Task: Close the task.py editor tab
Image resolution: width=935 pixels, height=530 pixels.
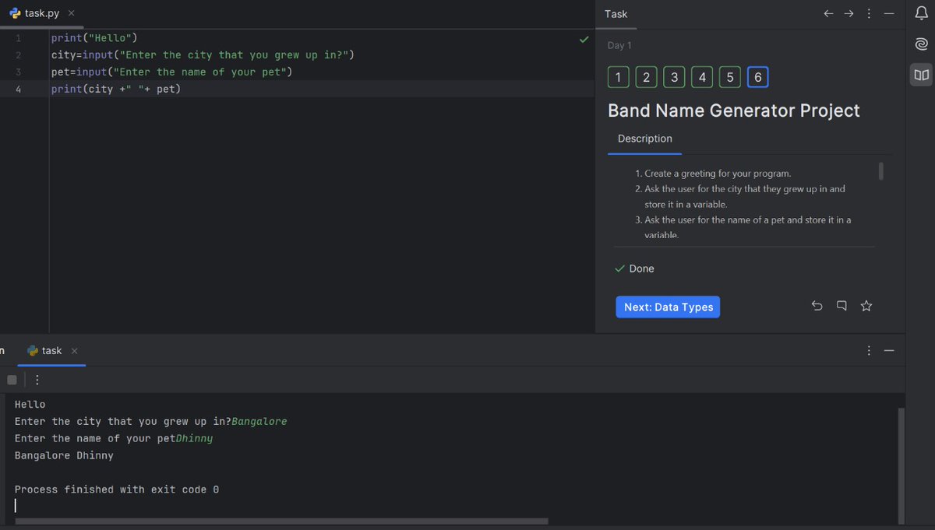Action: click(71, 14)
